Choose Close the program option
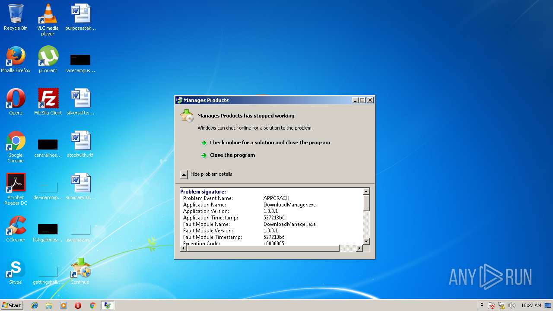The width and height of the screenshot is (553, 311). [x=232, y=155]
